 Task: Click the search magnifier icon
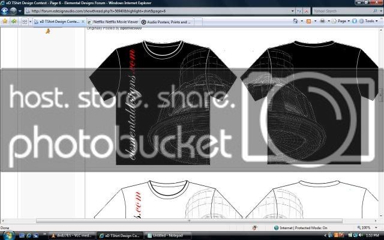coord(375,11)
